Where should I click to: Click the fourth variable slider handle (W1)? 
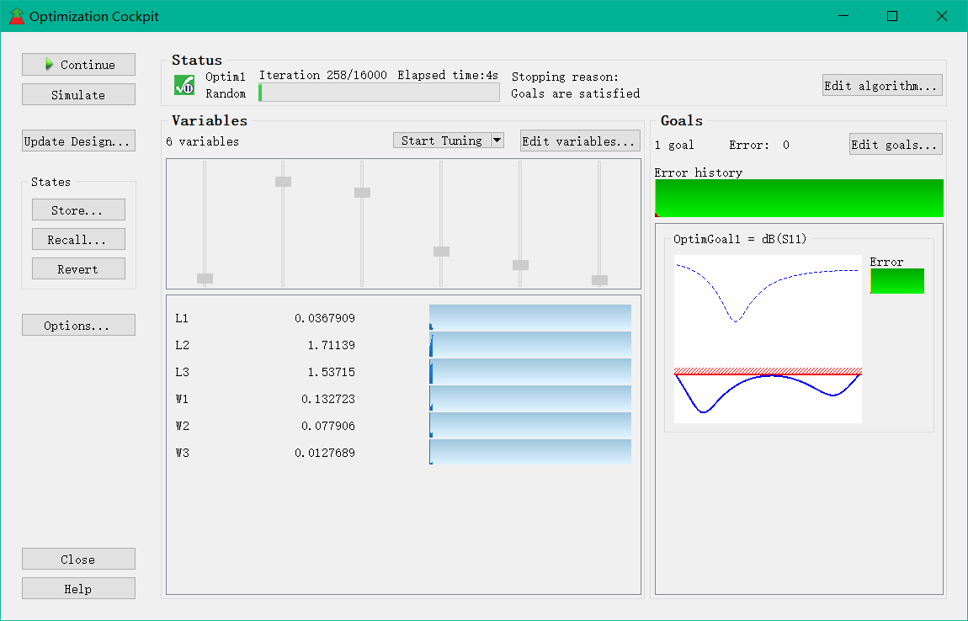coord(441,252)
